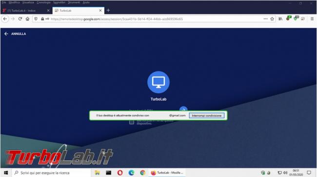Open the network tray icon
Screen dimensions: 317x177
[279, 173]
